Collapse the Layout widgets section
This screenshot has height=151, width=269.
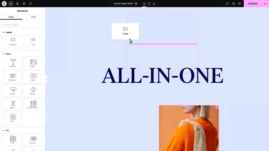(4, 32)
